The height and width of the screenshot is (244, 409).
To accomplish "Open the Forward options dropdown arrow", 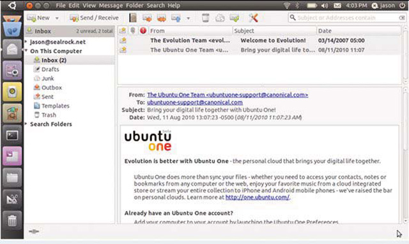I will 188,18.
